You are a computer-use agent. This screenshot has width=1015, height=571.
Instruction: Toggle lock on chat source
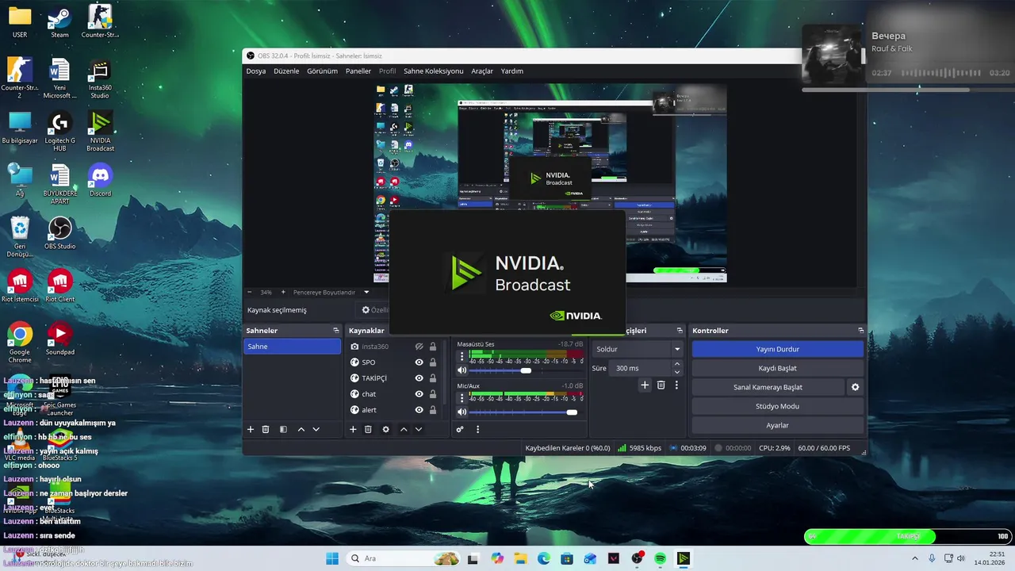[433, 394]
